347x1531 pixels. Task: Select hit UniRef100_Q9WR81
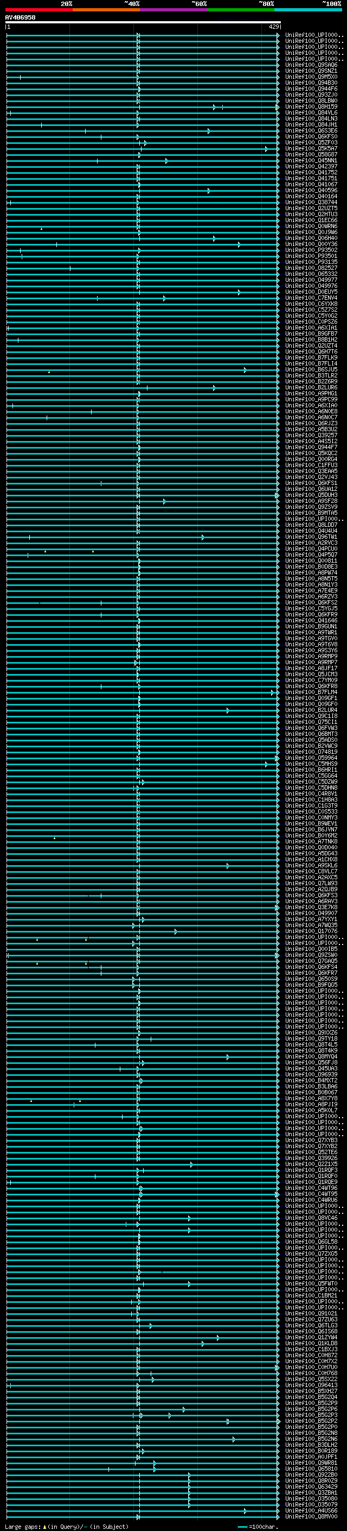(311, 1463)
